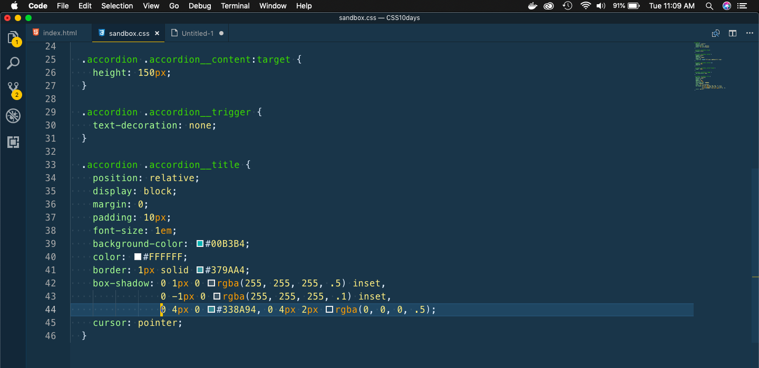Open Source Control view with badge 2
The width and height of the screenshot is (759, 368).
click(x=13, y=89)
